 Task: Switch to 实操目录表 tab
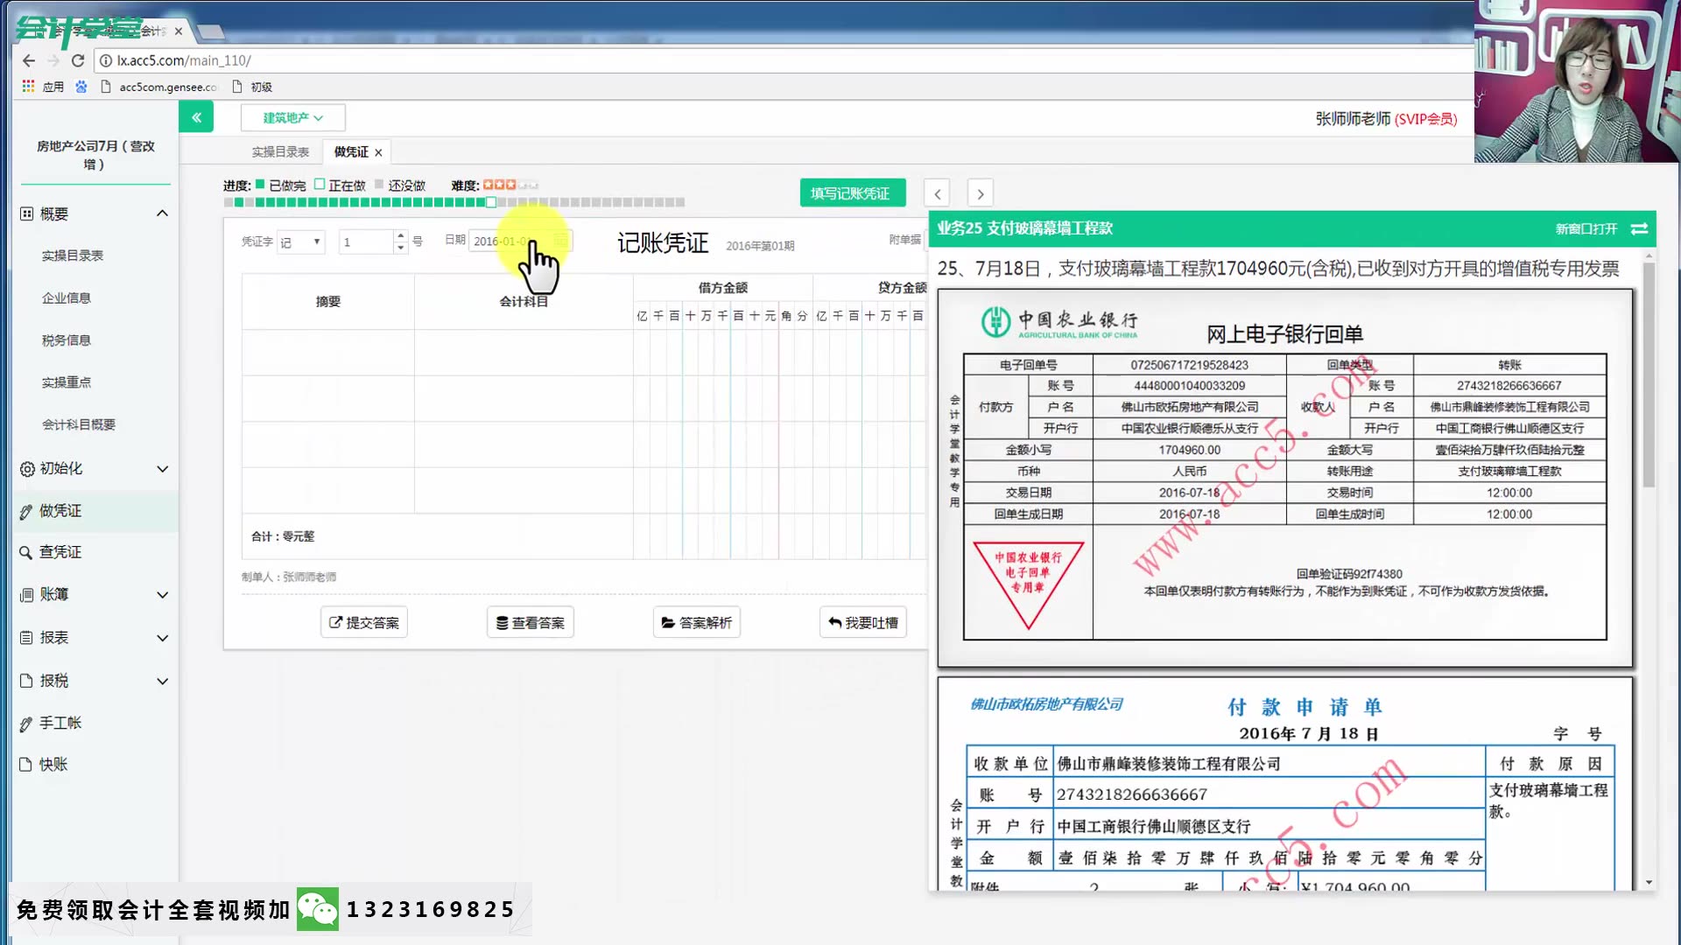point(280,152)
